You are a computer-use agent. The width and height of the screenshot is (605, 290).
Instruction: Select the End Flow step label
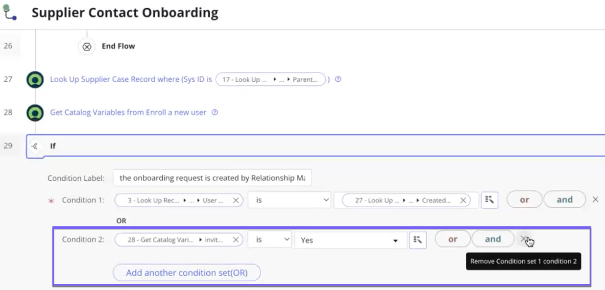click(x=119, y=46)
